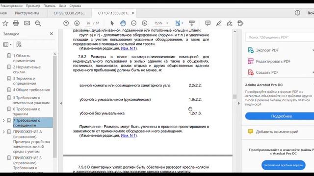Zoom in with plus circle icon
The image size is (314, 176).
coord(145,23)
